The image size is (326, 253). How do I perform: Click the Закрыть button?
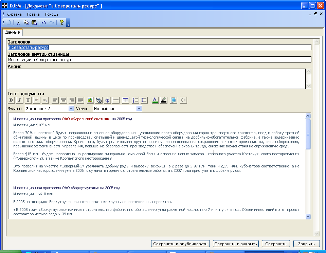point(306,244)
